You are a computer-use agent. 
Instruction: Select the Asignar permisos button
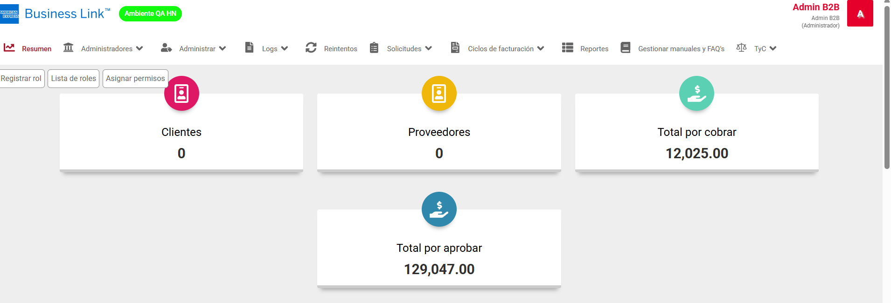click(x=135, y=79)
